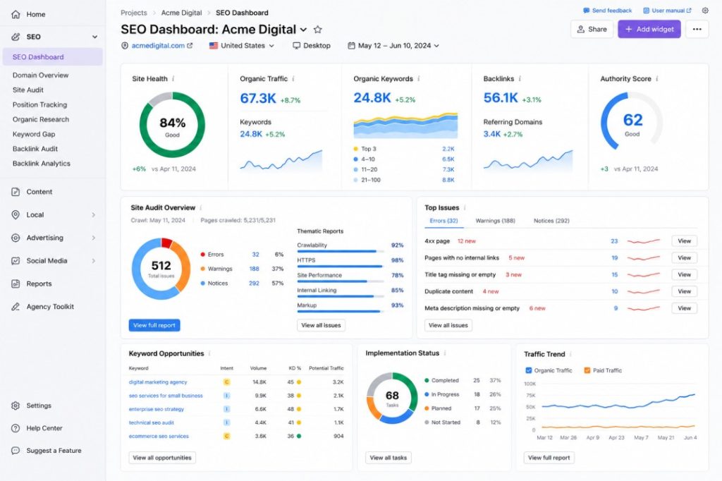Viewport: 722px width, 481px height.
Task: Switch to the Warnings (188) tab
Action: [495, 221]
